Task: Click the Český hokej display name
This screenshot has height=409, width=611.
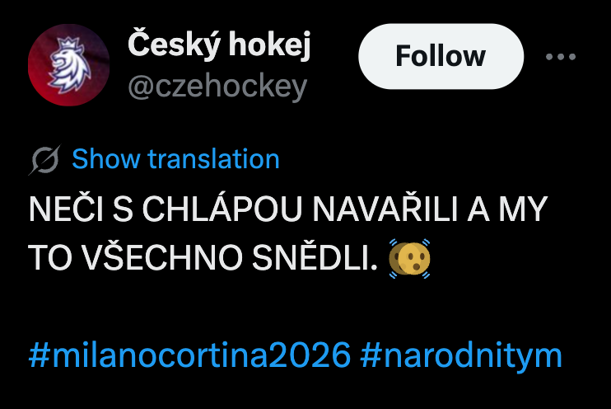Action: [219, 45]
